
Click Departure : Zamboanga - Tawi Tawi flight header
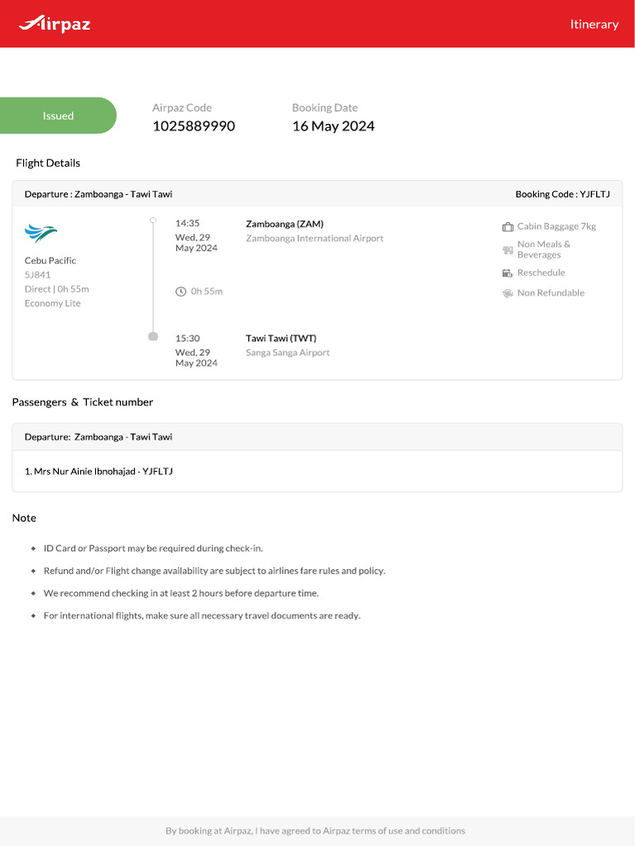98,194
